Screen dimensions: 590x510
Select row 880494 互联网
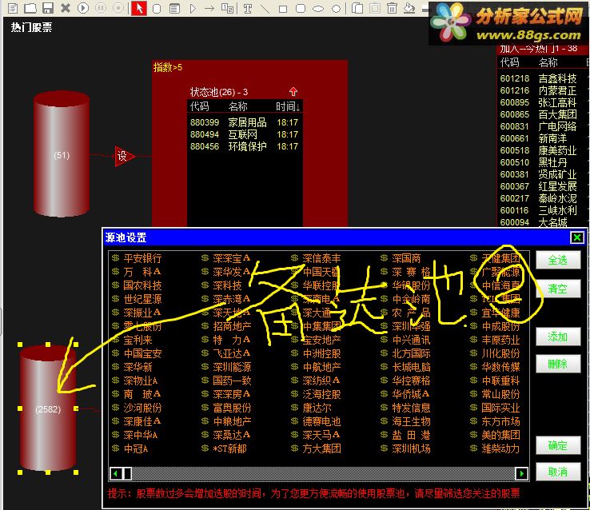click(245, 134)
